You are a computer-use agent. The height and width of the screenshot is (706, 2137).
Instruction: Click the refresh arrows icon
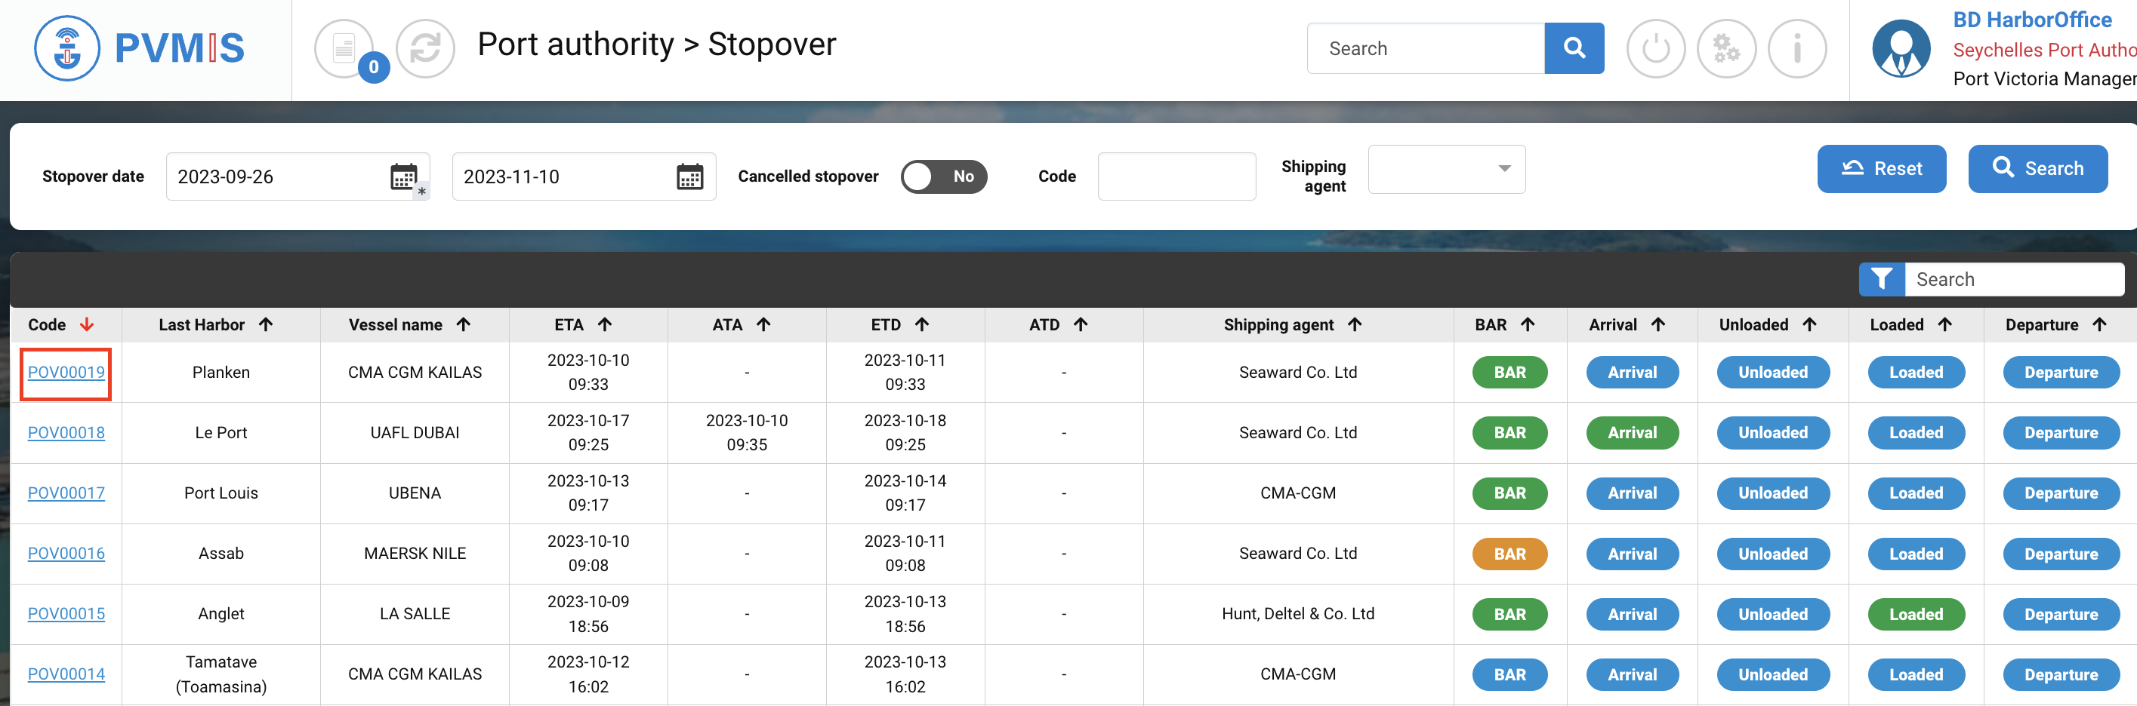point(424,48)
